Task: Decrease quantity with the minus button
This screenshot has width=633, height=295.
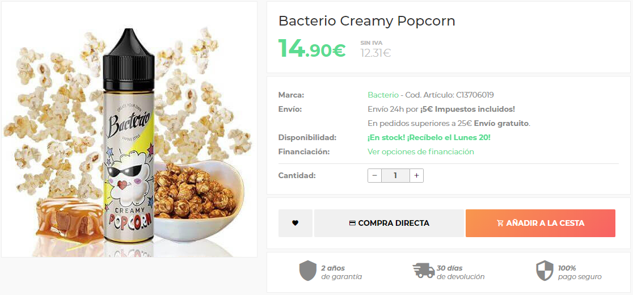Action: 374,175
